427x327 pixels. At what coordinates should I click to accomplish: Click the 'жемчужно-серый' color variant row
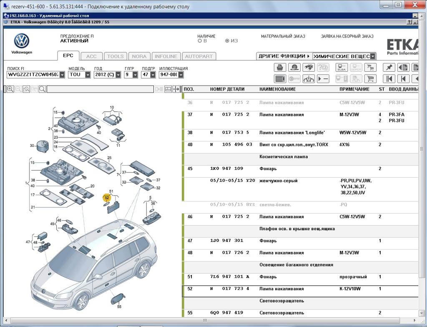tap(300, 189)
